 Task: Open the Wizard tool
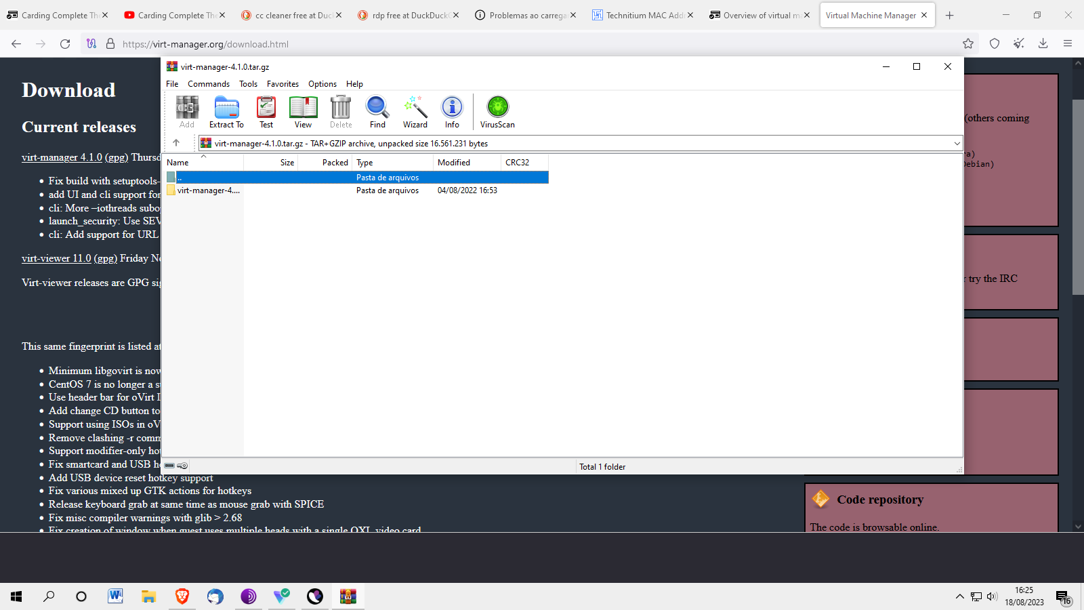415,112
